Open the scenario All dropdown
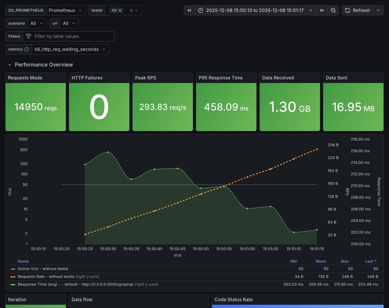Screen dimensions: 389x308 [36, 23]
